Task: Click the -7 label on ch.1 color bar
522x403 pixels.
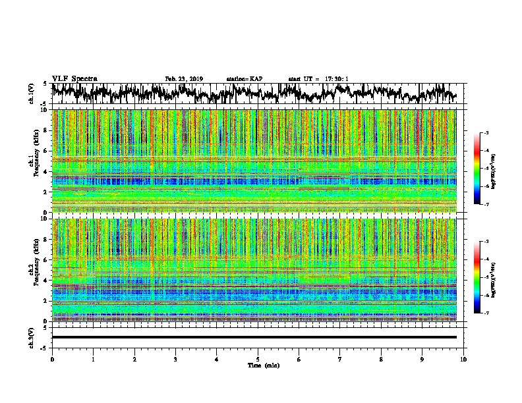Action: [x=486, y=204]
